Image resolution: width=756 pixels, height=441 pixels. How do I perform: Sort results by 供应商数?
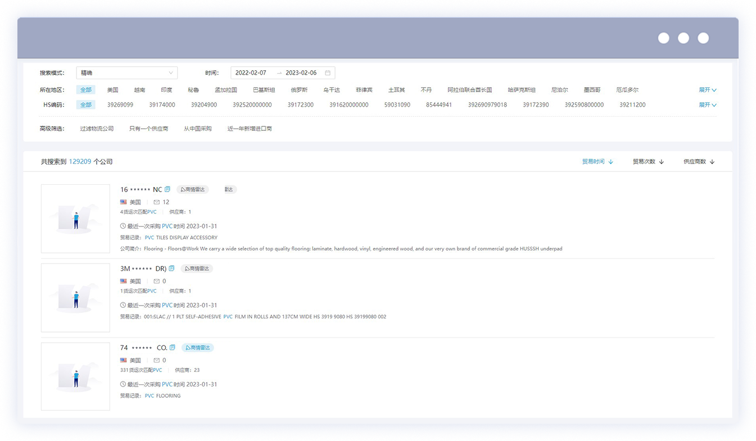pyautogui.click(x=699, y=161)
